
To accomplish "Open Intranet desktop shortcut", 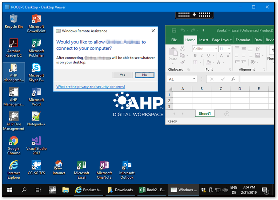I will [x=59, y=168].
